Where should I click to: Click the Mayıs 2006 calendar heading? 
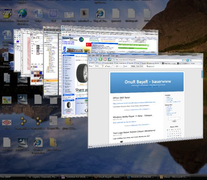pyautogui.click(x=174, y=127)
